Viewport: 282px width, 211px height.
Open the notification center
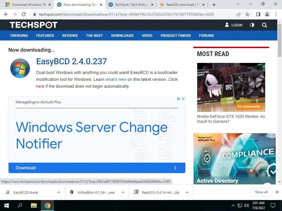[x=273, y=206]
